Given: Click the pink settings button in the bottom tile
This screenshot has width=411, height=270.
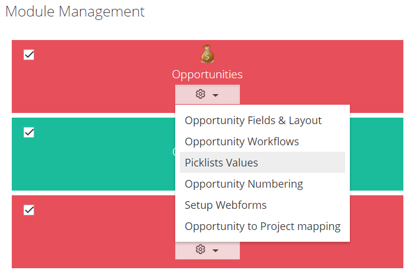Looking at the screenshot, I should click(x=208, y=251).
